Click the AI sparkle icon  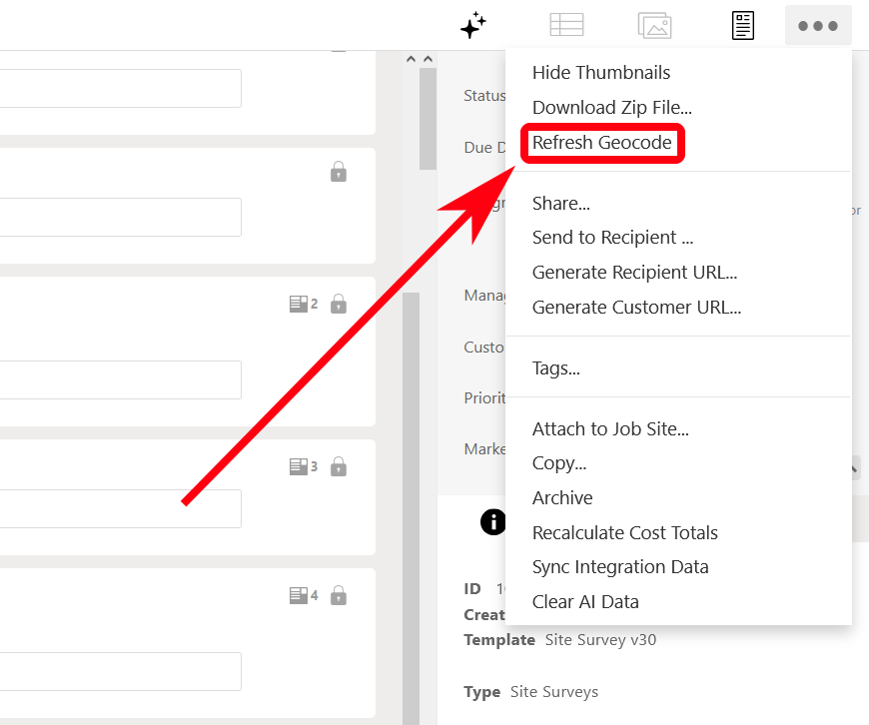point(473,26)
